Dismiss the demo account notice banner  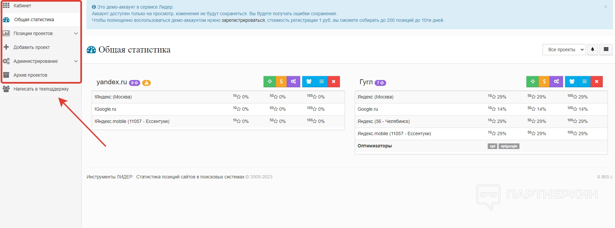(x=605, y=7)
